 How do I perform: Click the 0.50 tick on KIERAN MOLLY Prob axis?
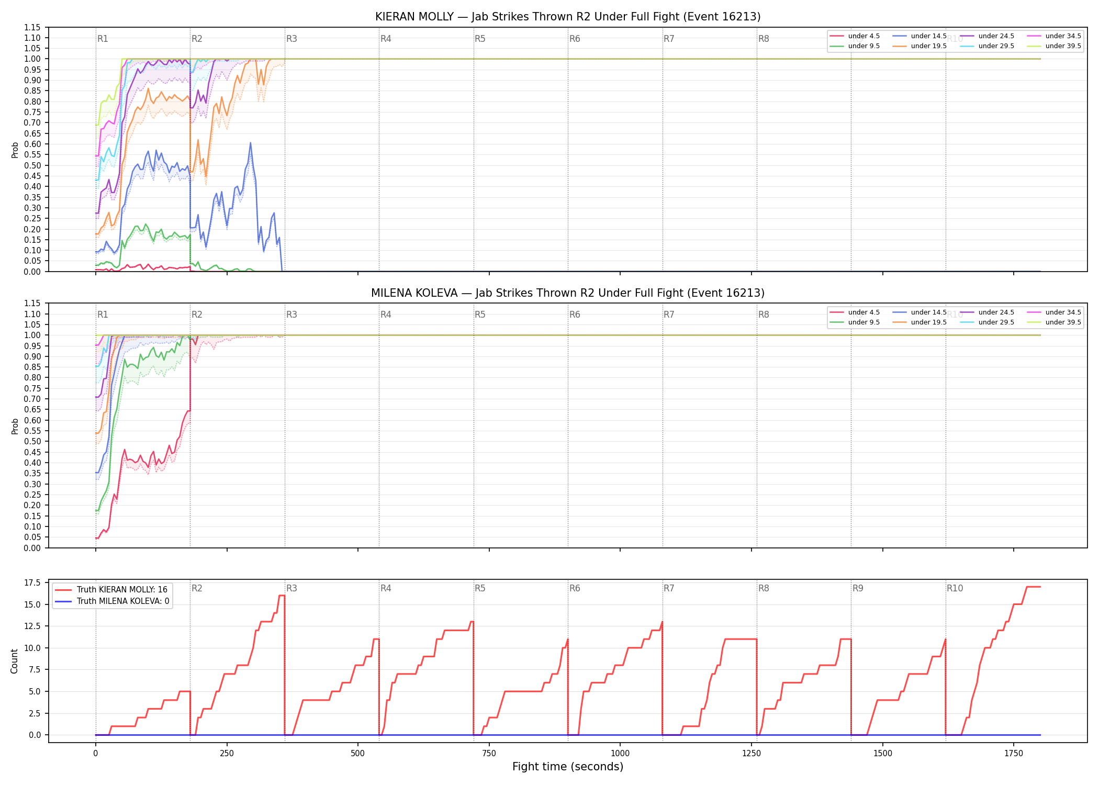click(32, 166)
